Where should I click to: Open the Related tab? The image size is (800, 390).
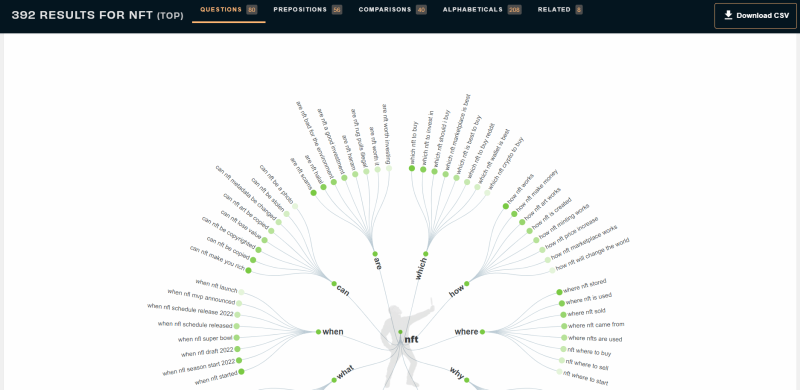[x=559, y=9]
